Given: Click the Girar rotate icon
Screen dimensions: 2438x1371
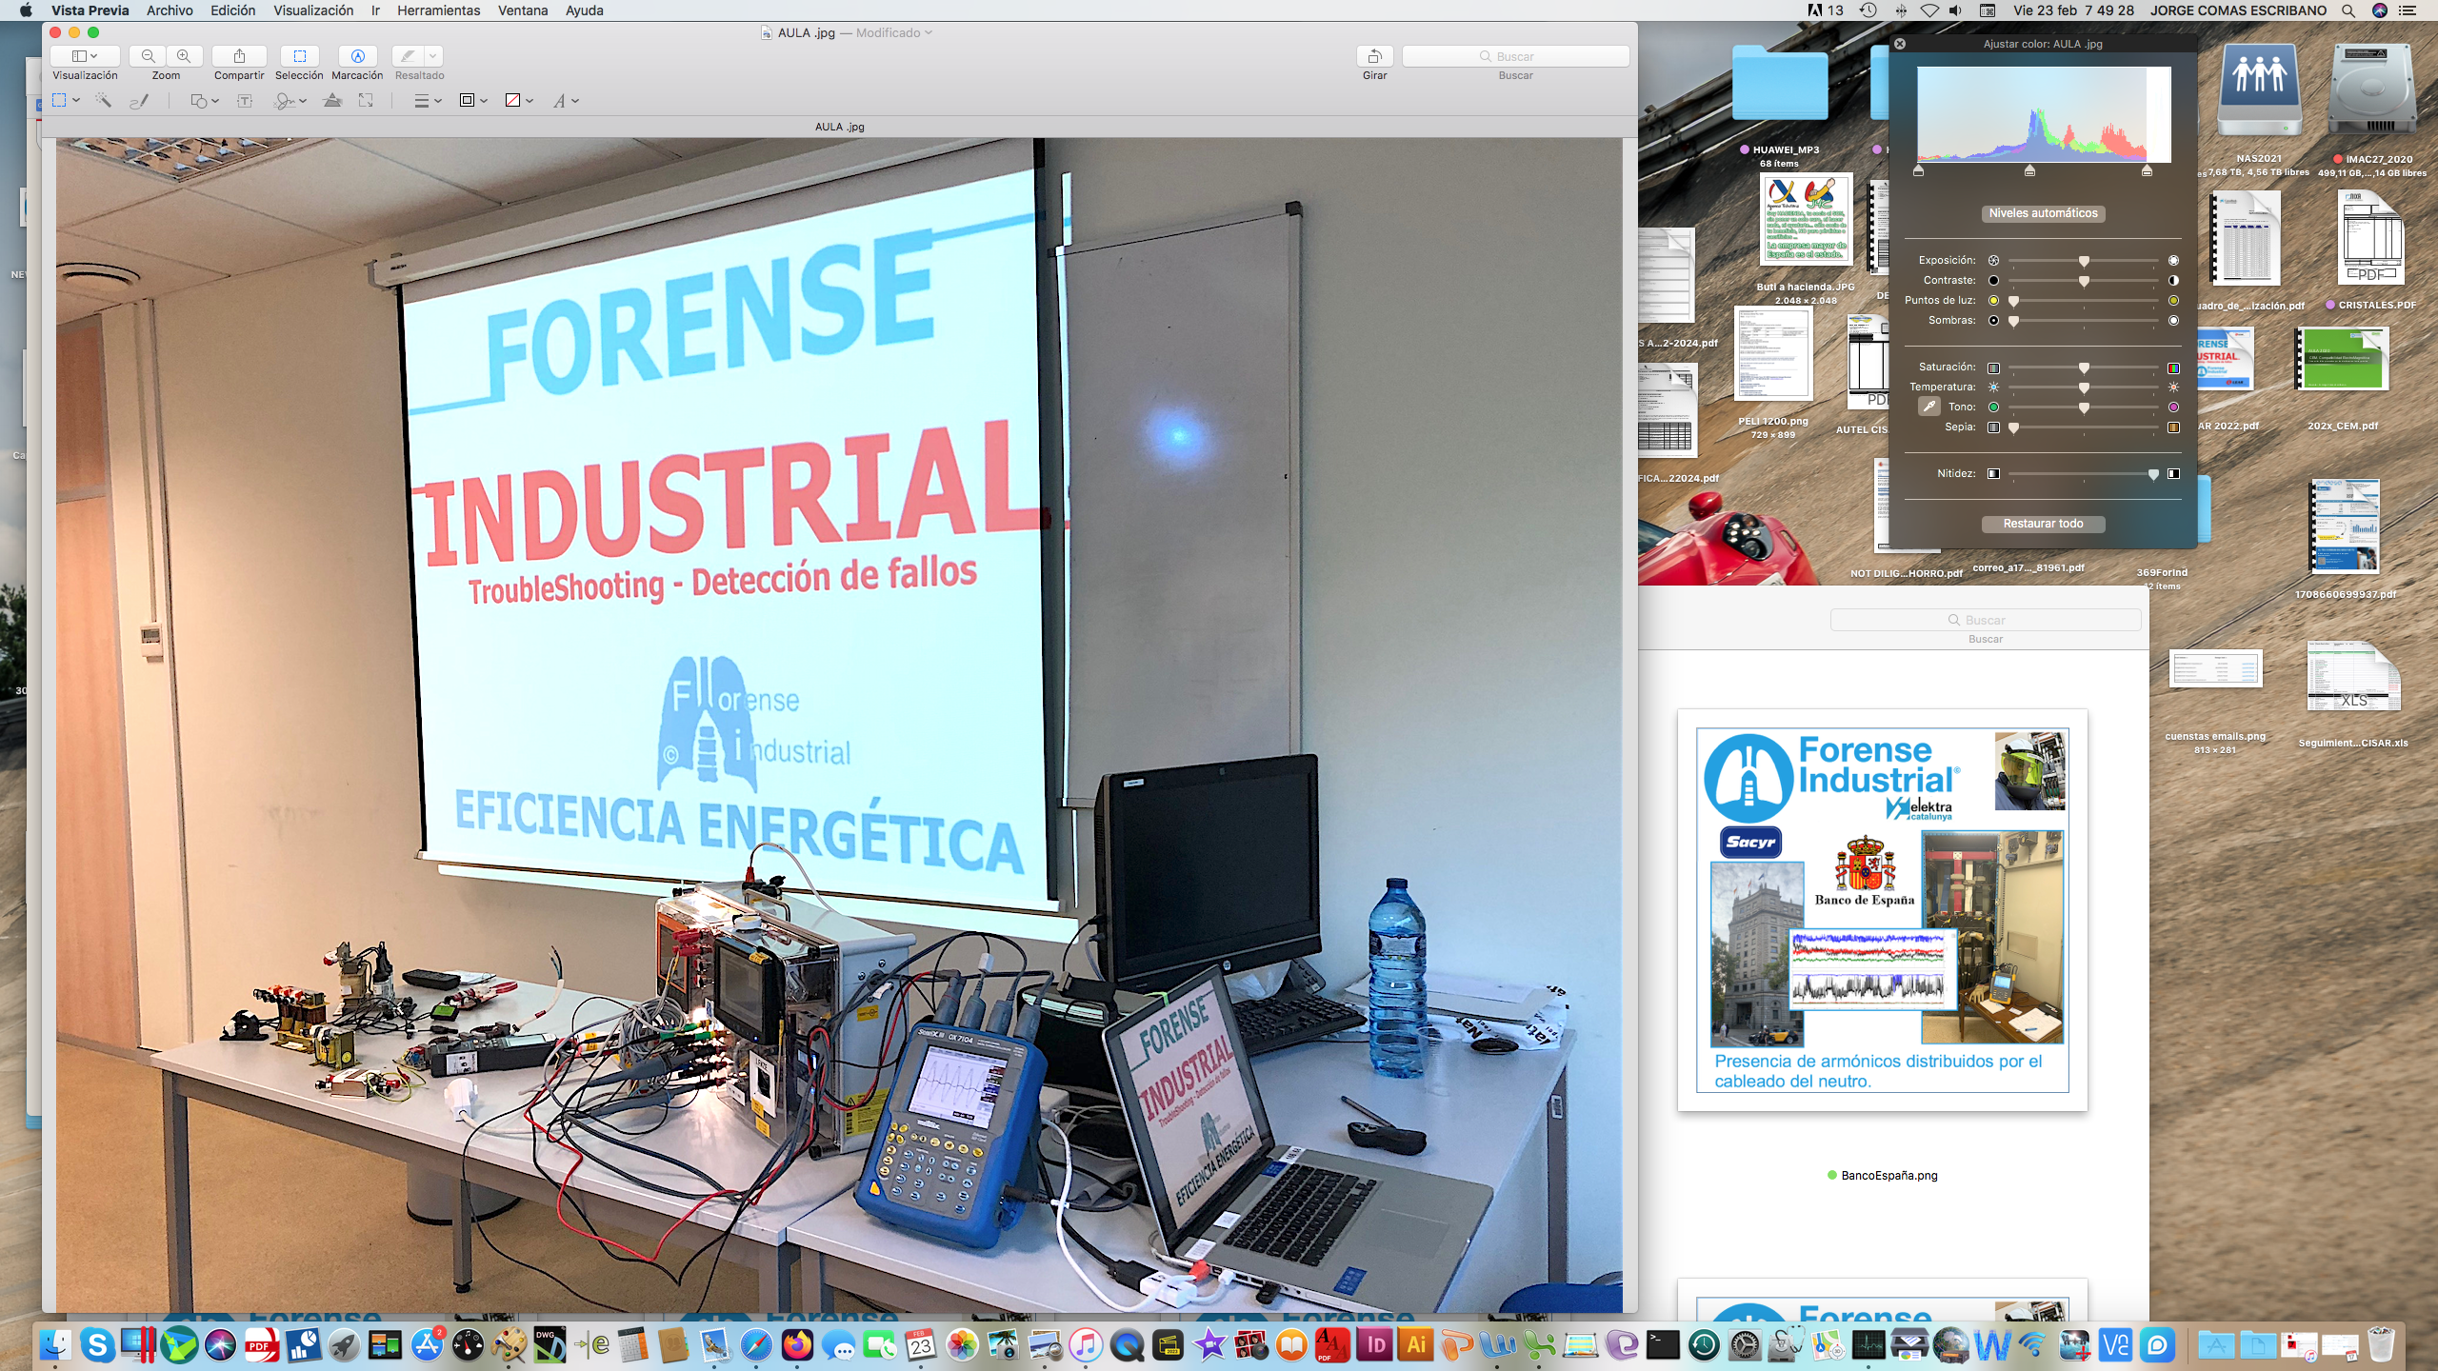Looking at the screenshot, I should pyautogui.click(x=1374, y=56).
